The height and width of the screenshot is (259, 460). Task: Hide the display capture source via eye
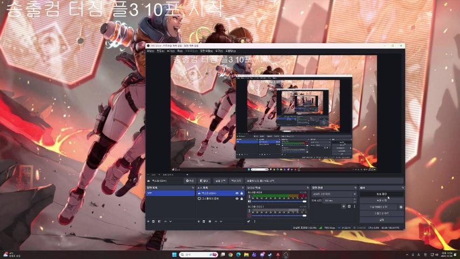click(236, 199)
